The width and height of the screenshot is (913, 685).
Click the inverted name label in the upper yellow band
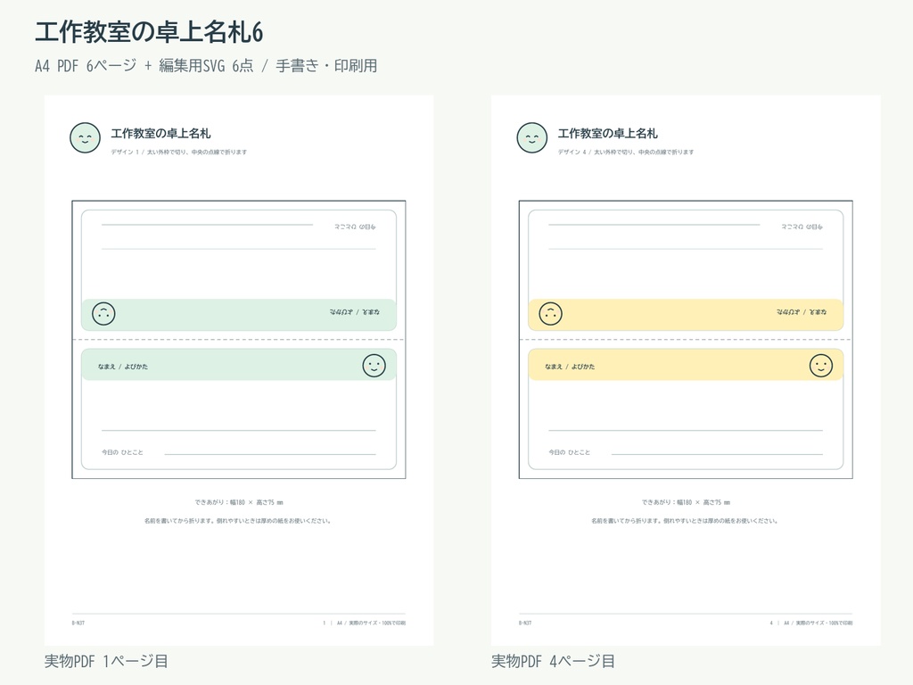point(802,312)
